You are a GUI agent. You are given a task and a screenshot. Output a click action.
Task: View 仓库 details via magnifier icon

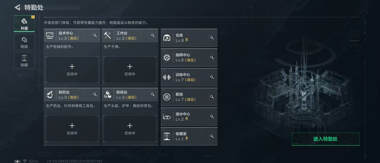coord(212,38)
